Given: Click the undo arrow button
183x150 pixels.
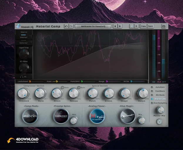Looking at the screenshot, I should point(66,26).
